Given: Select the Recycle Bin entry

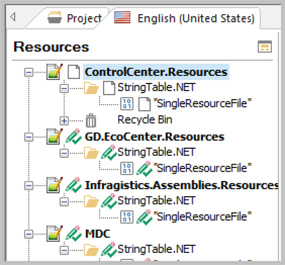Looking at the screenshot, I should point(145,119).
